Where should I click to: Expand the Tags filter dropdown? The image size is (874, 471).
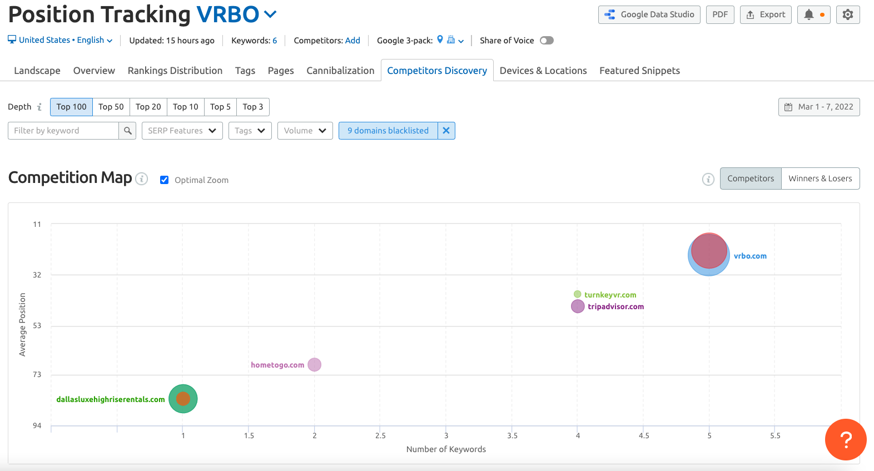tap(250, 131)
